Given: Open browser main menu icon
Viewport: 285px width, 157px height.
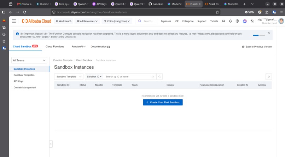Looking at the screenshot, I should (x=281, y=12).
